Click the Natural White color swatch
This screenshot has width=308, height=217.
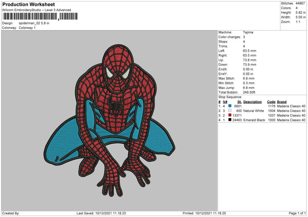click(230, 111)
